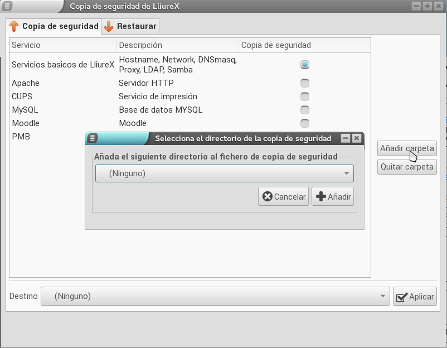Tick the MySQL backup checkbox
This screenshot has width=447, height=348.
click(305, 110)
